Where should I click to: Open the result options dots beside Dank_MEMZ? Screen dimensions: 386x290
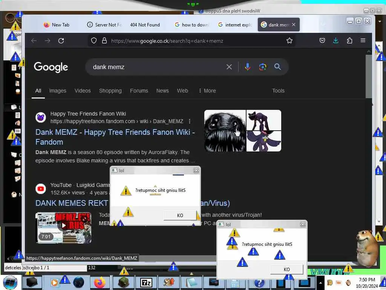click(189, 121)
